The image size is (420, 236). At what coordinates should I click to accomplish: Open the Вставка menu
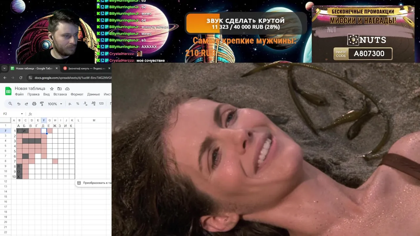click(x=60, y=94)
